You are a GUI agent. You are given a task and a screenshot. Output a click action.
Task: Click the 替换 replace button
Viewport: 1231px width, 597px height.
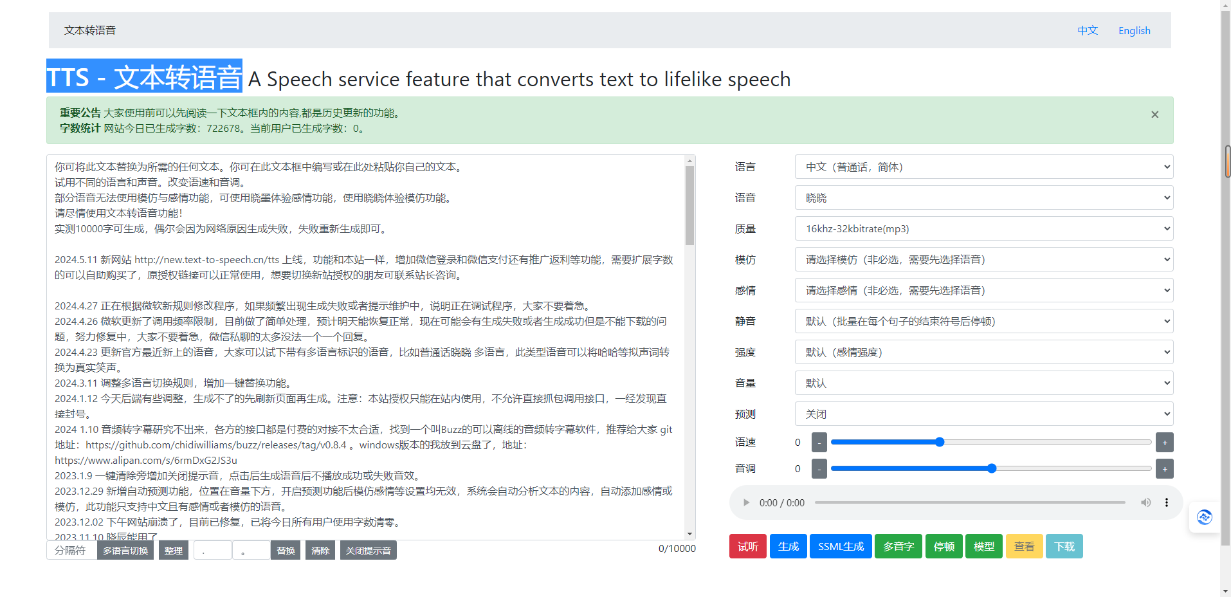coord(285,550)
